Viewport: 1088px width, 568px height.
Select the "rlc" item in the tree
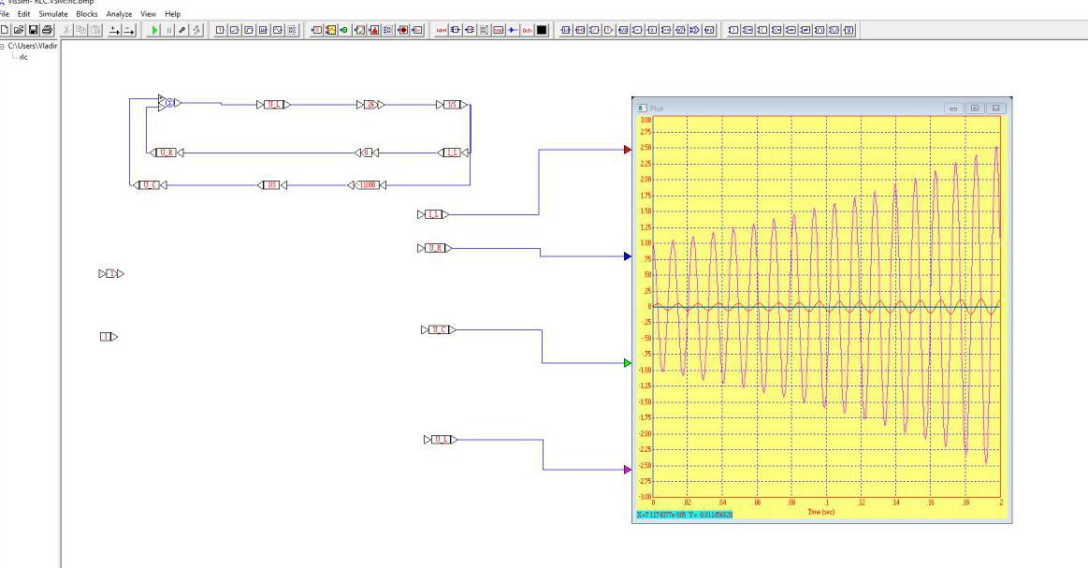tap(23, 58)
